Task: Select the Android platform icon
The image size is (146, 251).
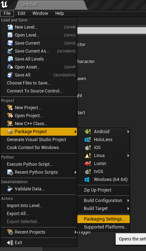Action: point(87,132)
